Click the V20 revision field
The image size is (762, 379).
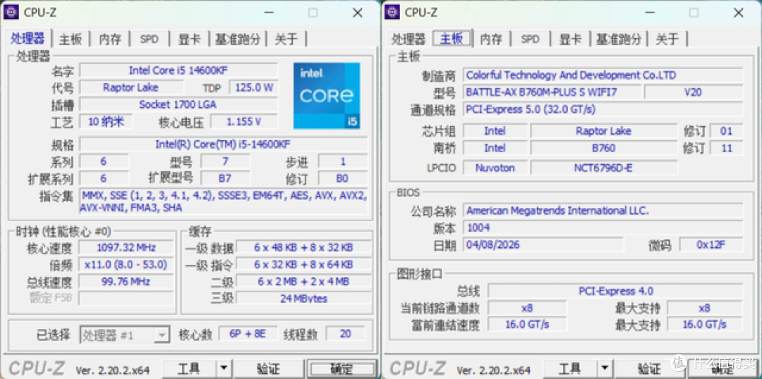pos(694,92)
